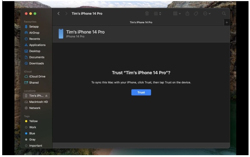This screenshot has width=250, height=157.
Task: Click the Applications sidebar icon
Action: 26,45
